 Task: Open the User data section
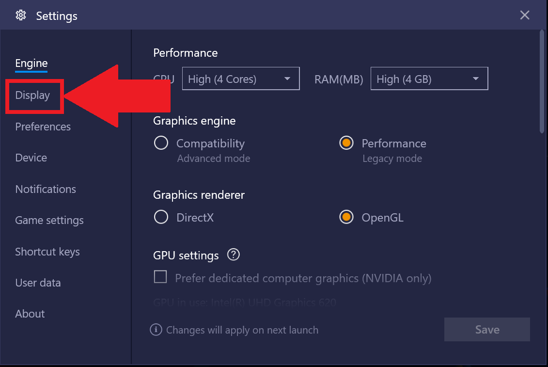pos(38,283)
